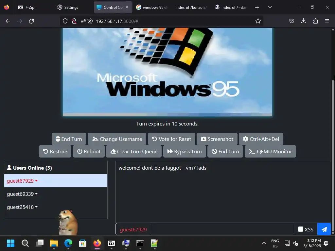
Task: Reboot the virtual machine
Action: click(89, 151)
